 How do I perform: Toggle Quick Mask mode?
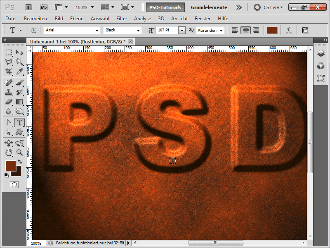14,185
